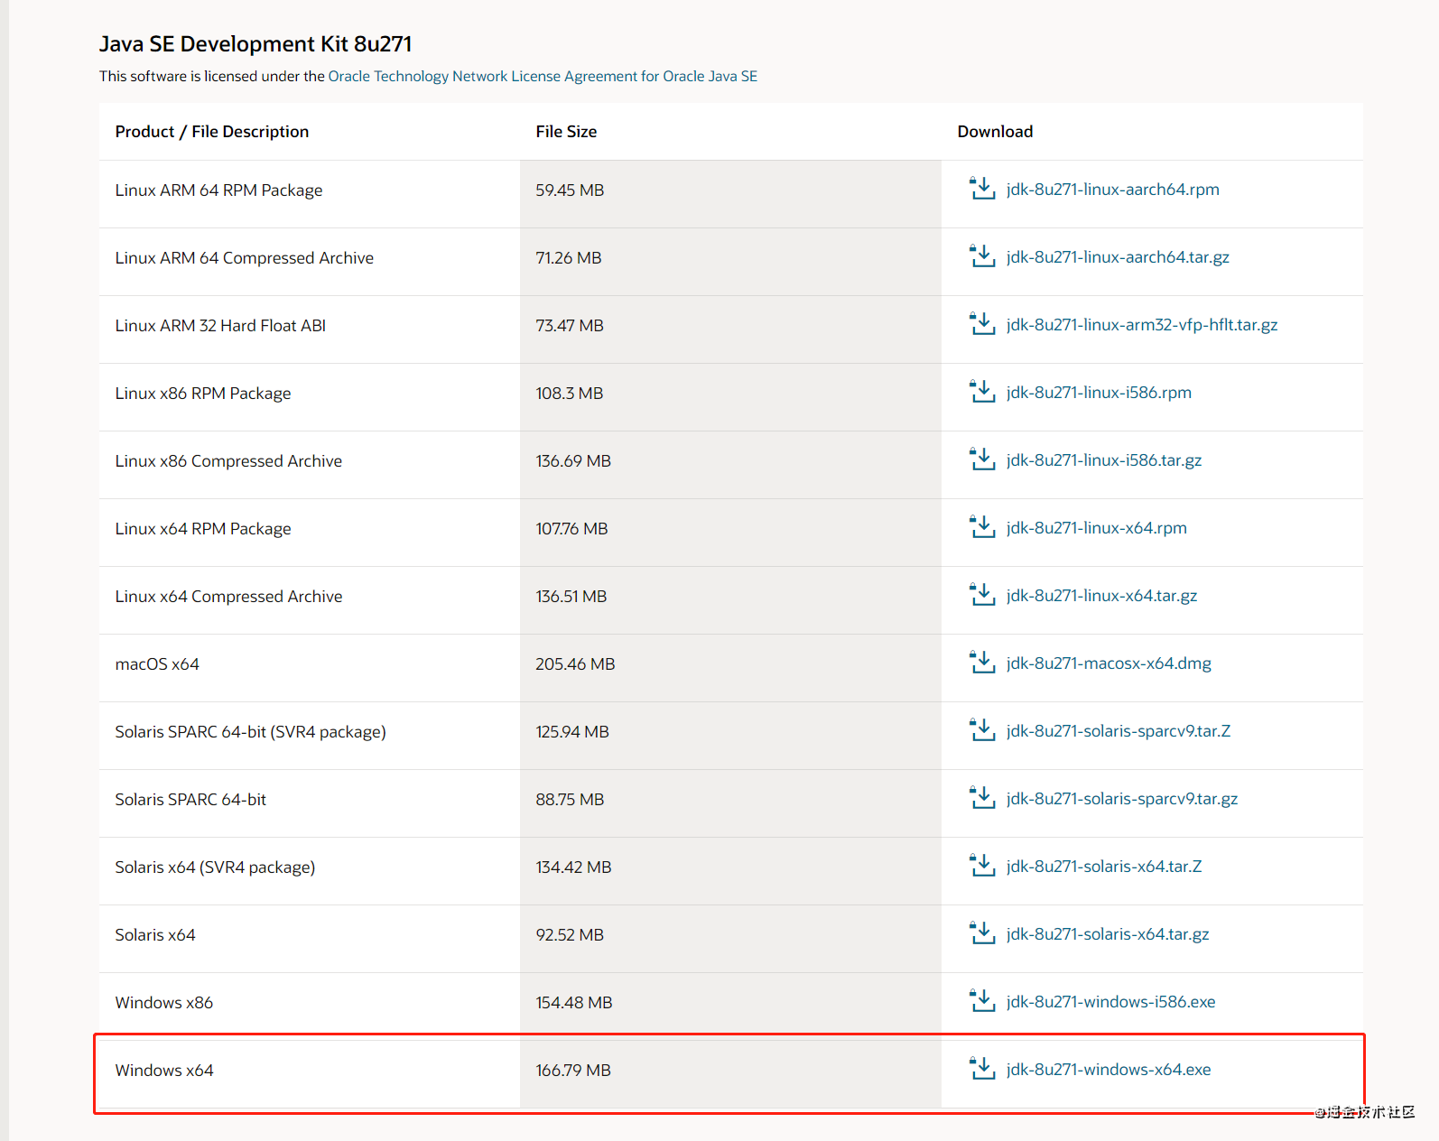Screen dimensions: 1439x1141
Task: Click the 125.94 MB file size
Action: [x=572, y=732]
